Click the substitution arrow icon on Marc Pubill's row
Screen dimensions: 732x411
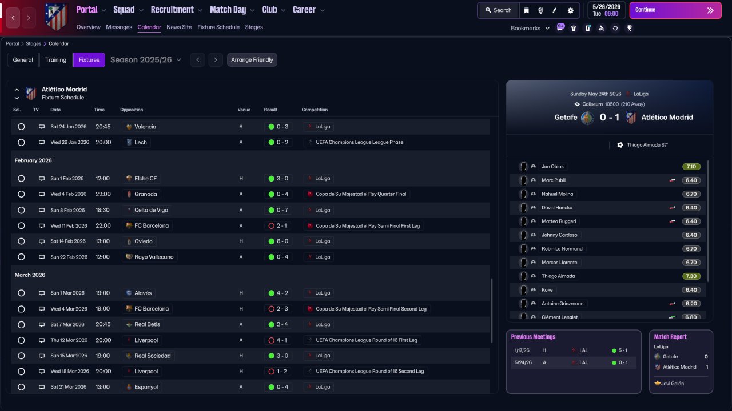tap(673, 180)
